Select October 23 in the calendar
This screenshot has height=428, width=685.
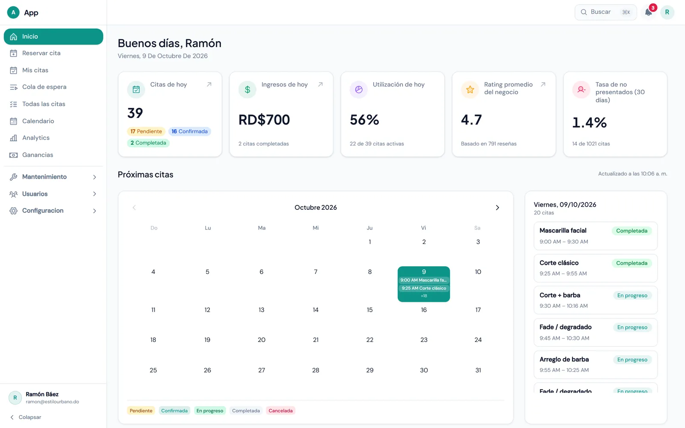(x=424, y=340)
